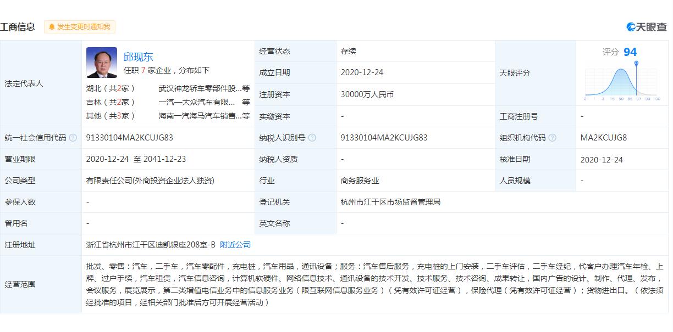Screen dimensions: 673x332
Task: Click the score distribution chart
Action: click(x=622, y=81)
